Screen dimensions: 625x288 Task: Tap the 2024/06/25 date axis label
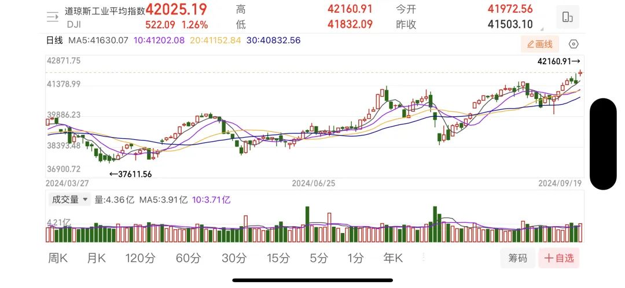[x=314, y=183]
